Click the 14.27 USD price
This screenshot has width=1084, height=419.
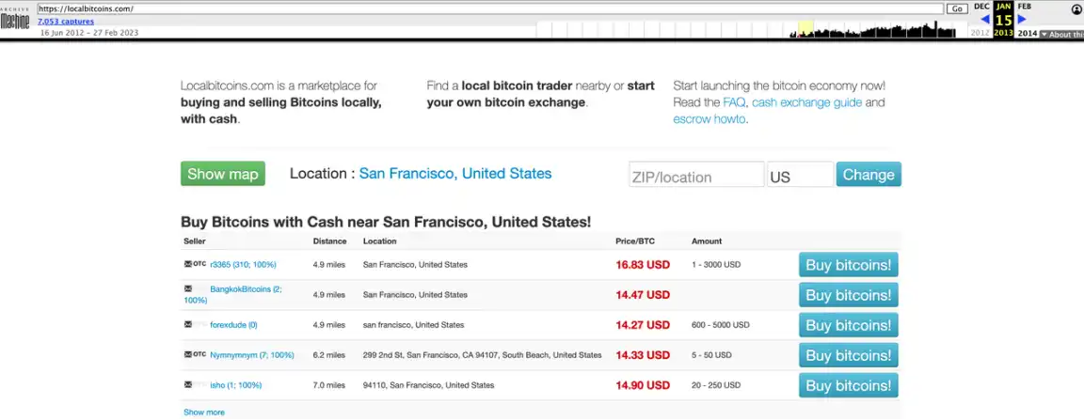click(643, 325)
